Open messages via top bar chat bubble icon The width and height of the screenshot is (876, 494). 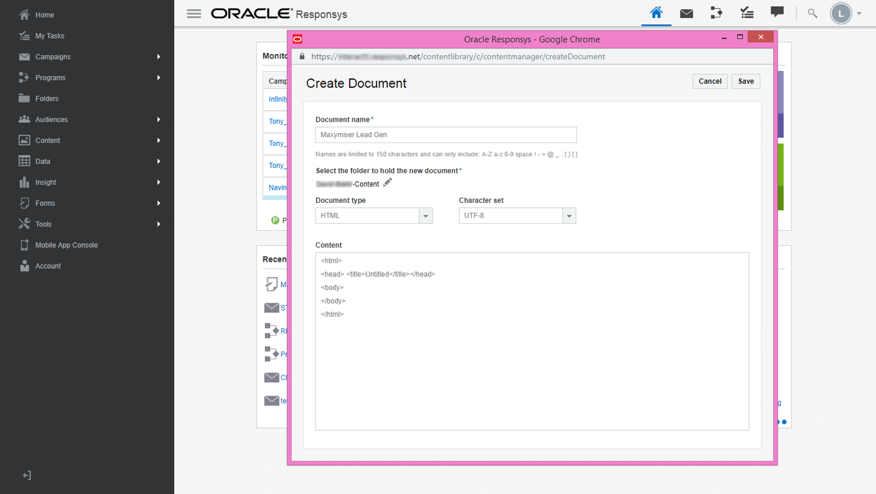(777, 12)
